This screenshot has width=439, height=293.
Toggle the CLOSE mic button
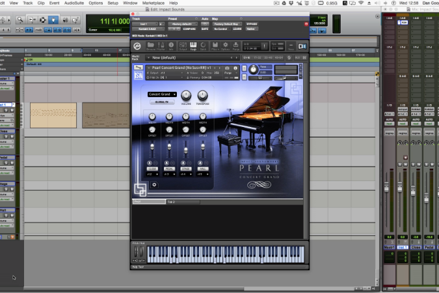152,169
